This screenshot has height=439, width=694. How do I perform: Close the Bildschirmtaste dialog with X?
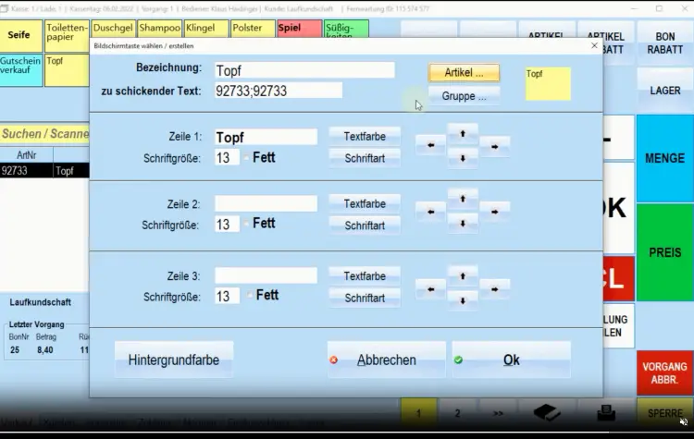(x=594, y=45)
